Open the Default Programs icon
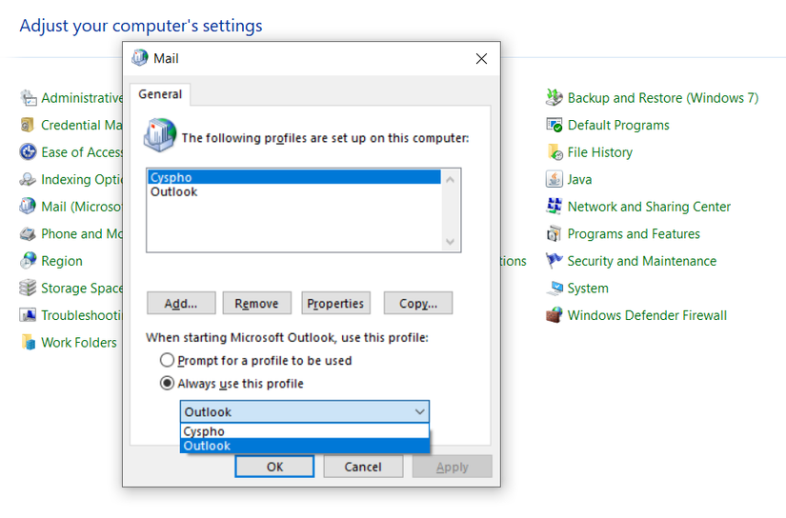 coord(554,125)
